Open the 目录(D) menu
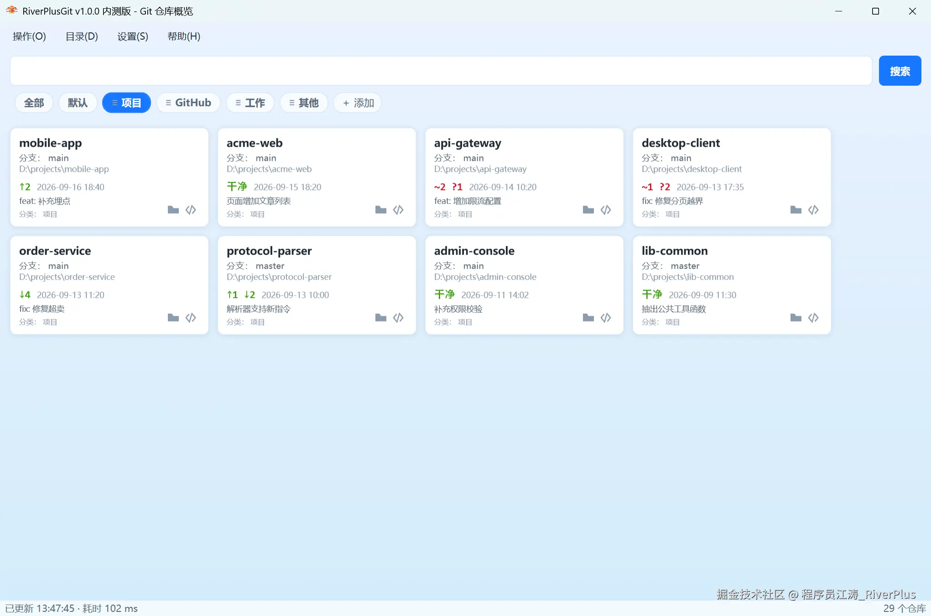The image size is (931, 616). pos(82,36)
